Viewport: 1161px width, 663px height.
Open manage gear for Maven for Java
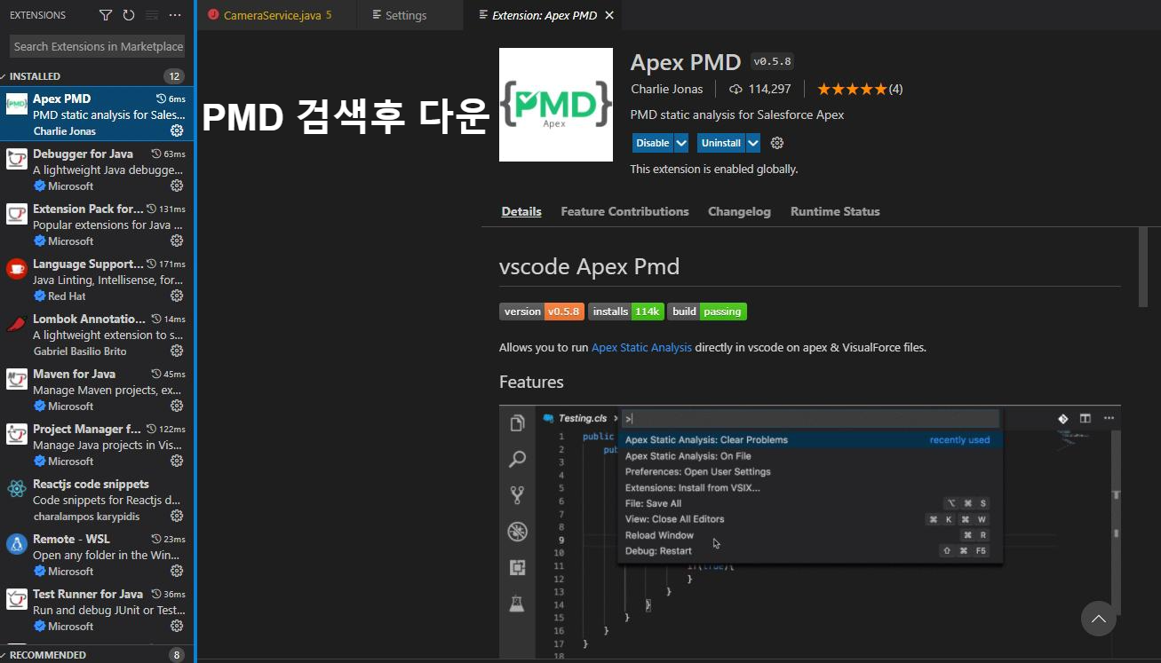point(177,406)
